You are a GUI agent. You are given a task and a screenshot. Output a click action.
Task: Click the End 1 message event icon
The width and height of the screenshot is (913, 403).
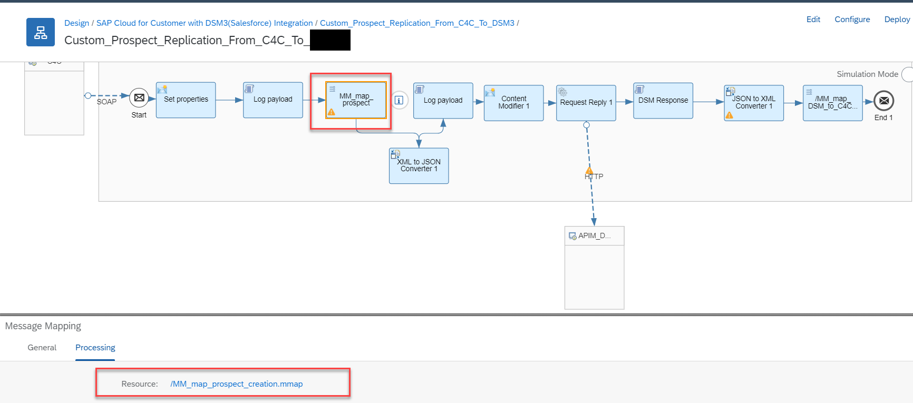point(883,101)
